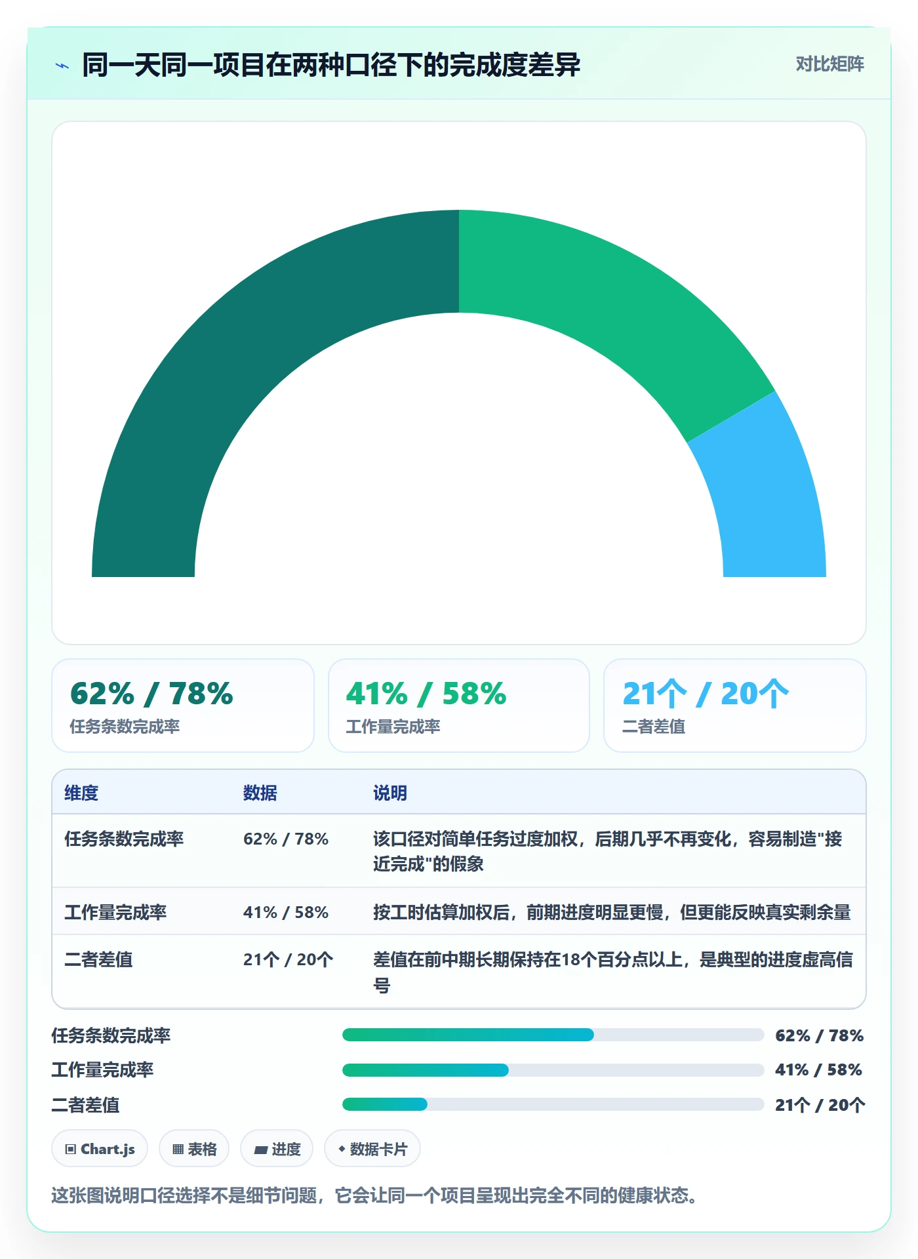This screenshot has width=918, height=1259.
Task: Select the 进度 chip
Action: pyautogui.click(x=277, y=1149)
